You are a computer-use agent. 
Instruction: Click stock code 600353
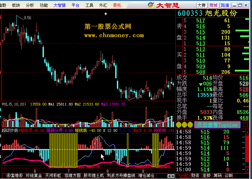(190, 13)
